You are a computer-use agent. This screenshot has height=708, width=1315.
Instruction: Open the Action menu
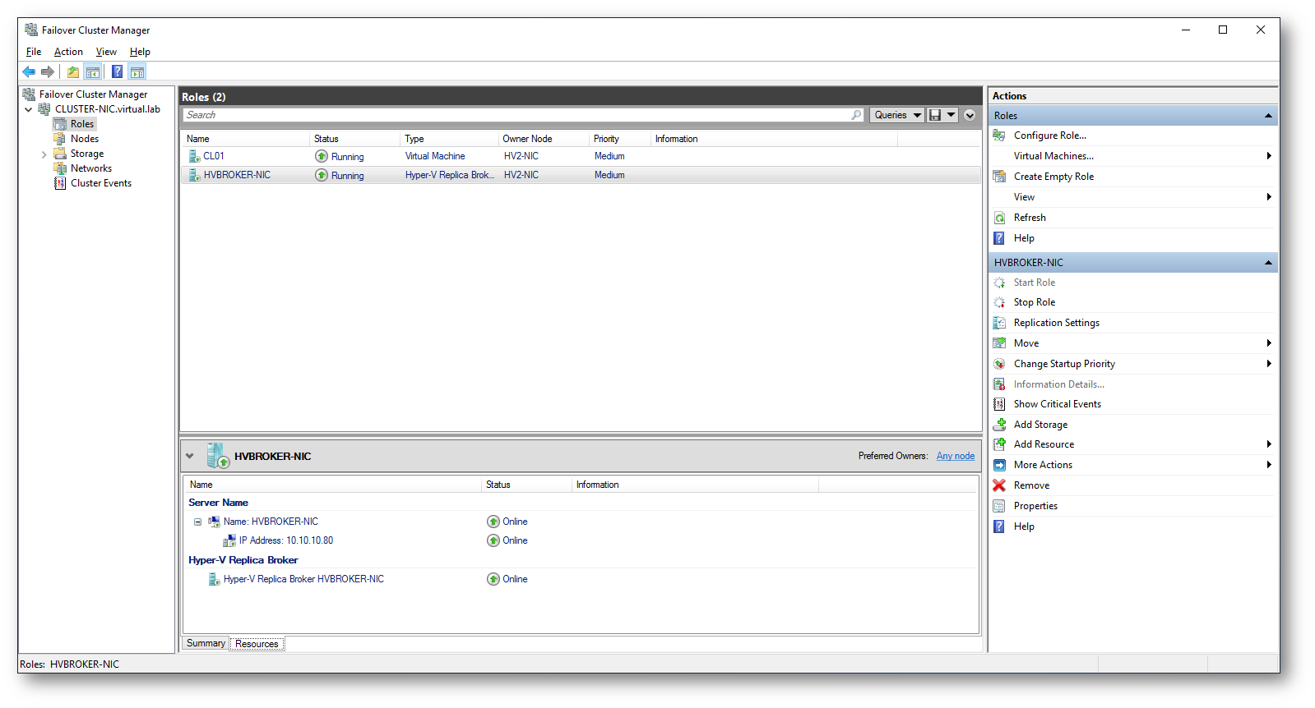(68, 52)
